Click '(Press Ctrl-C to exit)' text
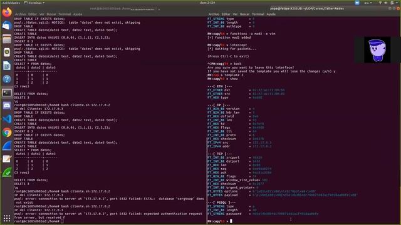The width and height of the screenshot is (401, 225). pyautogui.click(x=228, y=56)
